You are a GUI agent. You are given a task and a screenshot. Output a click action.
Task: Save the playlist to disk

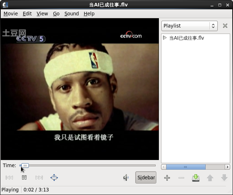[x=196, y=178]
